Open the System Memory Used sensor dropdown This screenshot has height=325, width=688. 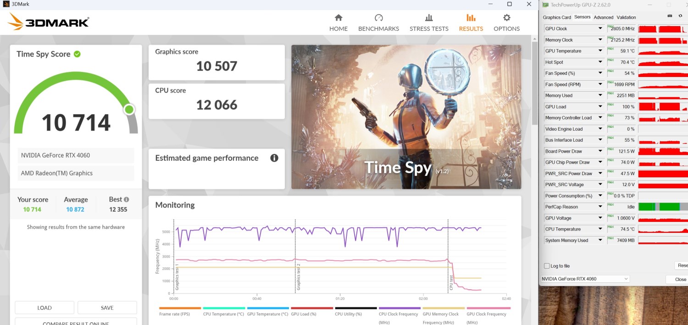click(600, 240)
